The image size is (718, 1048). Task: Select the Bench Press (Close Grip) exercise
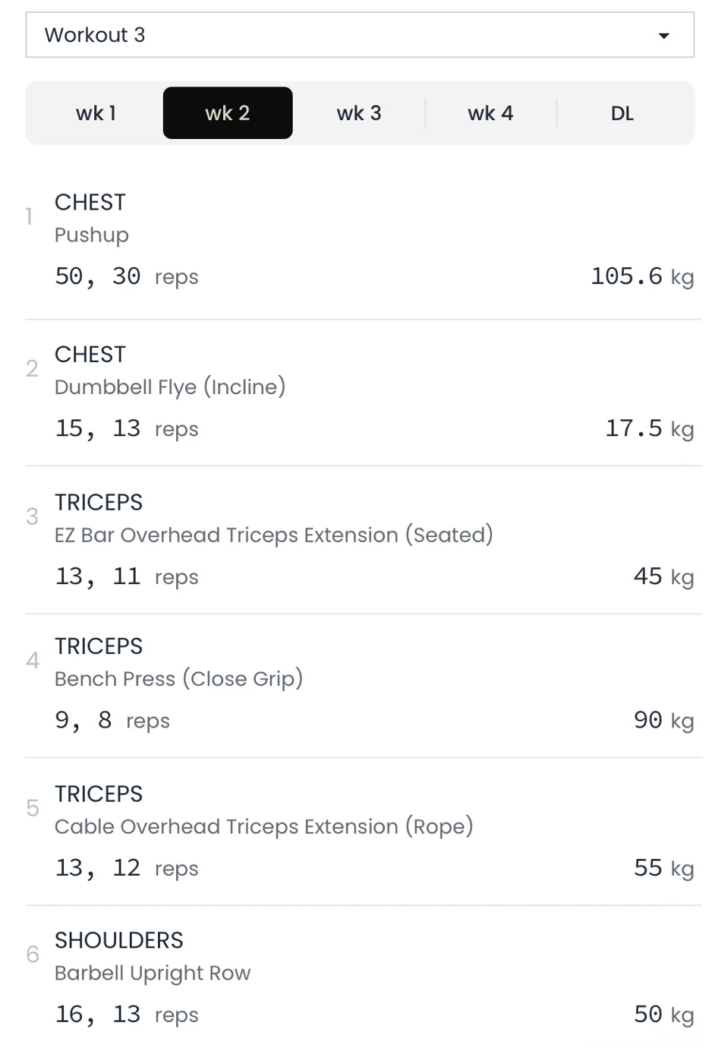(x=178, y=678)
